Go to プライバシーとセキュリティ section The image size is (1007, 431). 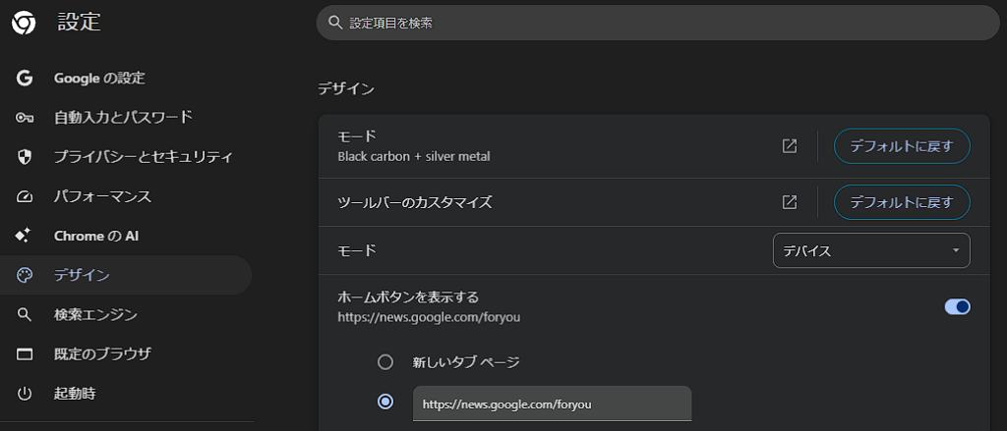click(126, 157)
